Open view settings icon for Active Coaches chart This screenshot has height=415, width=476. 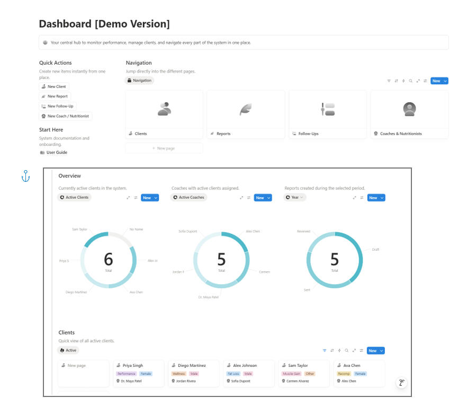249,198
